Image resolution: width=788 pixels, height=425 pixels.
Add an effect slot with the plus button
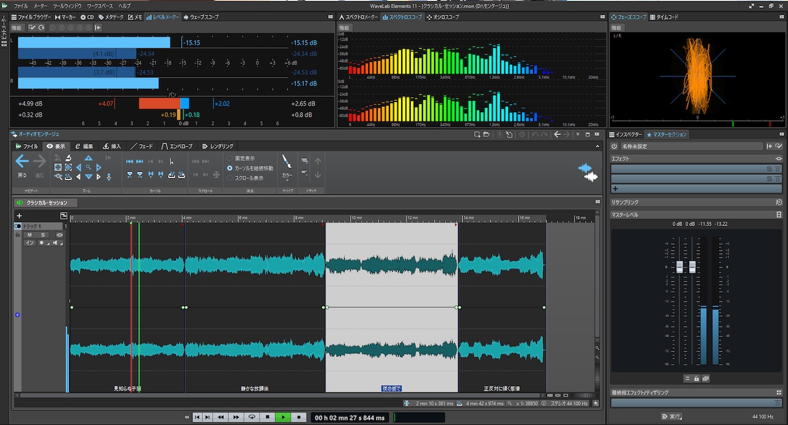(616, 189)
